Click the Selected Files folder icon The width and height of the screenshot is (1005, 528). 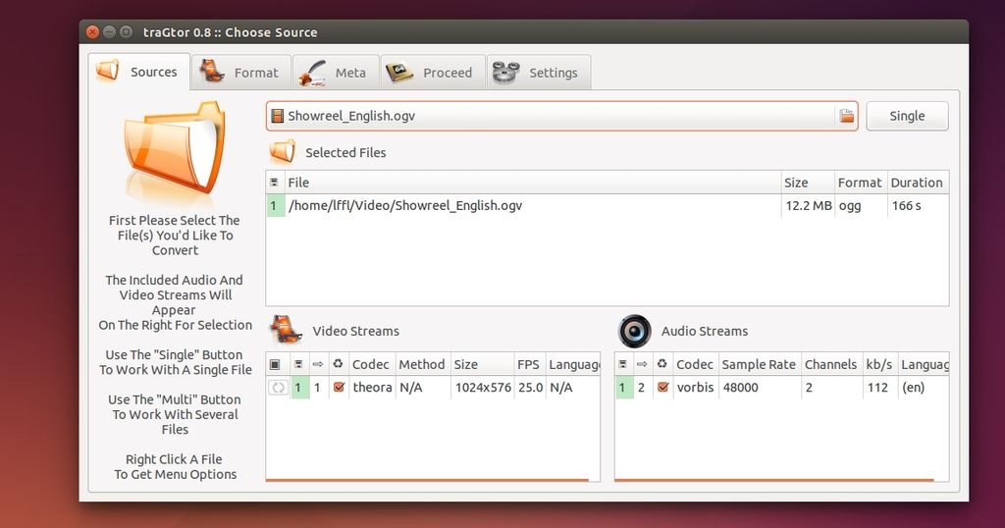283,152
